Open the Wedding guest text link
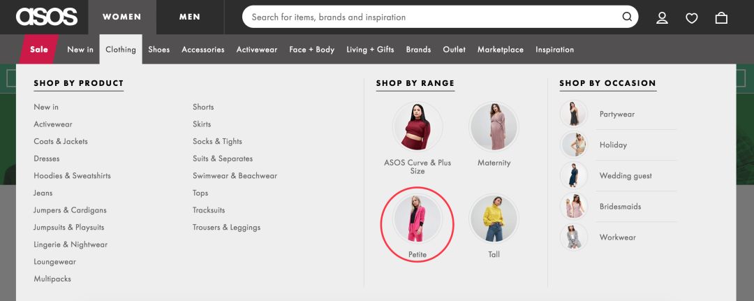Image resolution: width=754 pixels, height=301 pixels. (626, 176)
